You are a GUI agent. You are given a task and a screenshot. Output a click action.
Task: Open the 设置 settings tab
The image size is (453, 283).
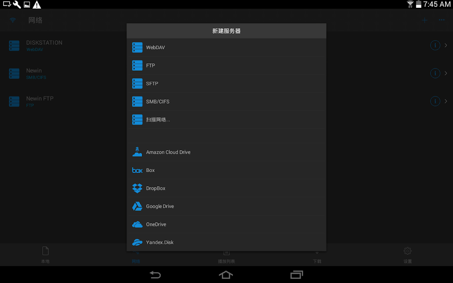tap(407, 255)
